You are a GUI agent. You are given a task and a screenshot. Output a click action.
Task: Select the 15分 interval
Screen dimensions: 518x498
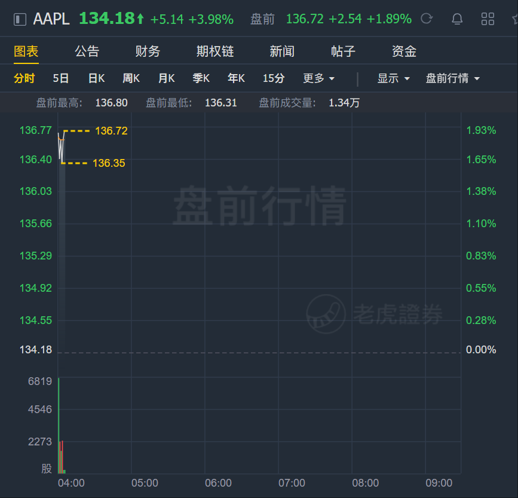(274, 78)
